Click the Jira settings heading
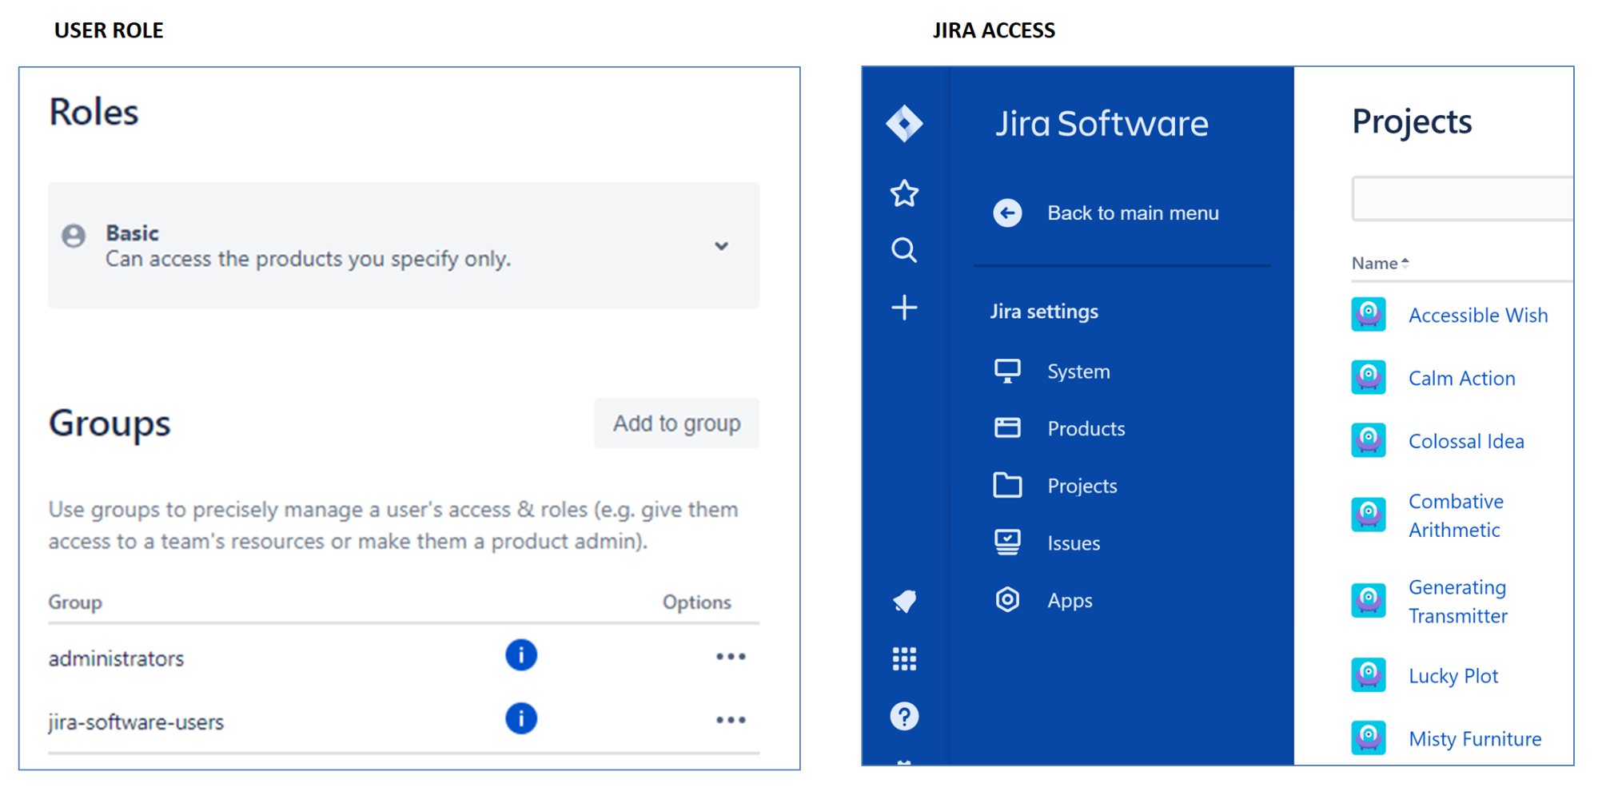1598x803 pixels. pos(1044,311)
